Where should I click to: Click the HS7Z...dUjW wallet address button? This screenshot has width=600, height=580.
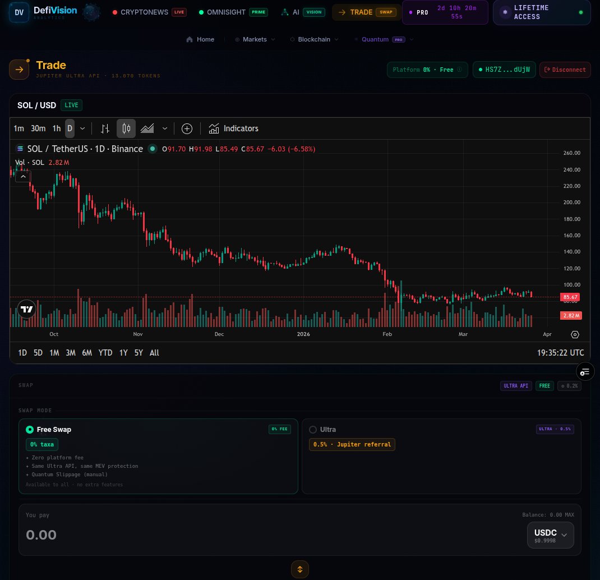point(504,70)
